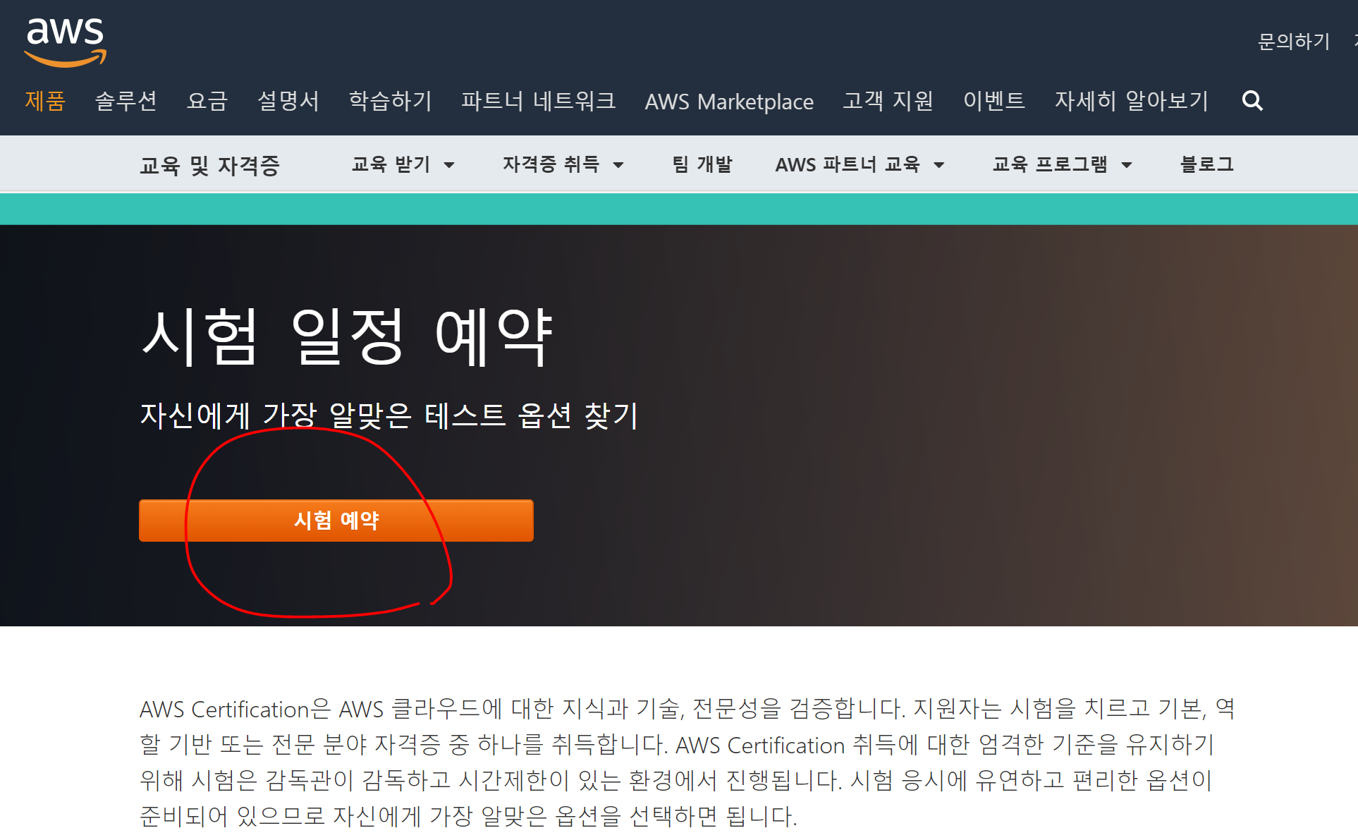Viewport: 1358px width, 833px height.
Task: Open the 설명서 menu item
Action: tap(288, 101)
